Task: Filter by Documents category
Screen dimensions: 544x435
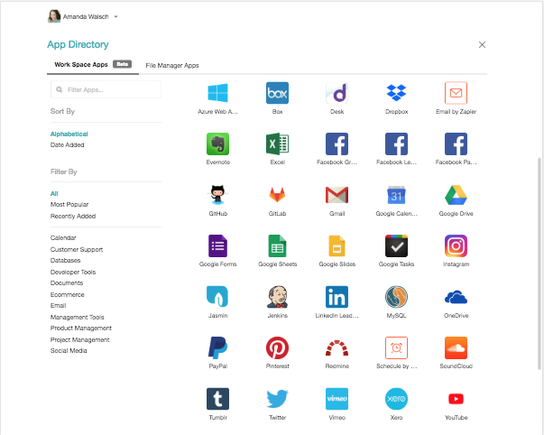Action: click(x=67, y=283)
